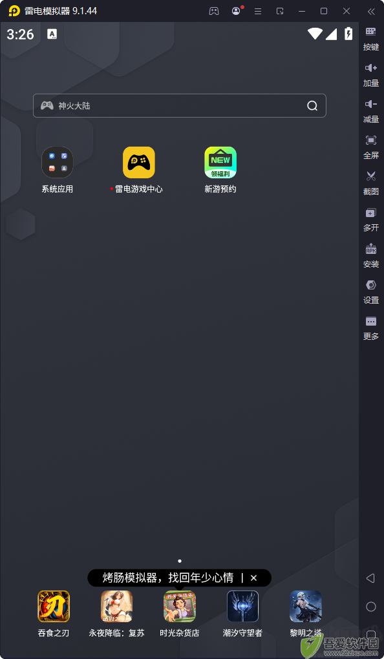
Task: Launch the 潮汐守望者 game
Action: click(x=242, y=614)
